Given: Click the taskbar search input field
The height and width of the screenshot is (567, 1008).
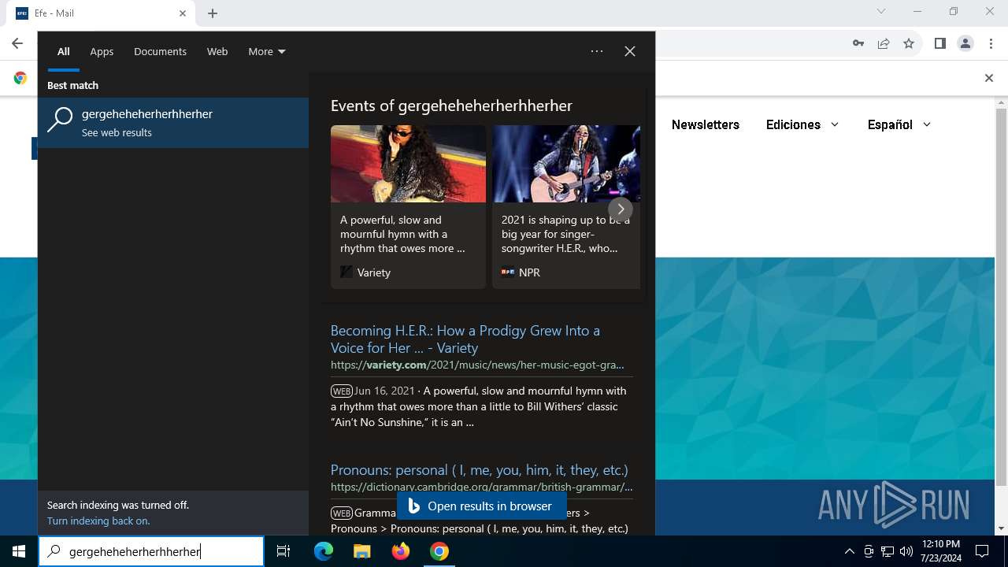Looking at the screenshot, I should (x=151, y=551).
